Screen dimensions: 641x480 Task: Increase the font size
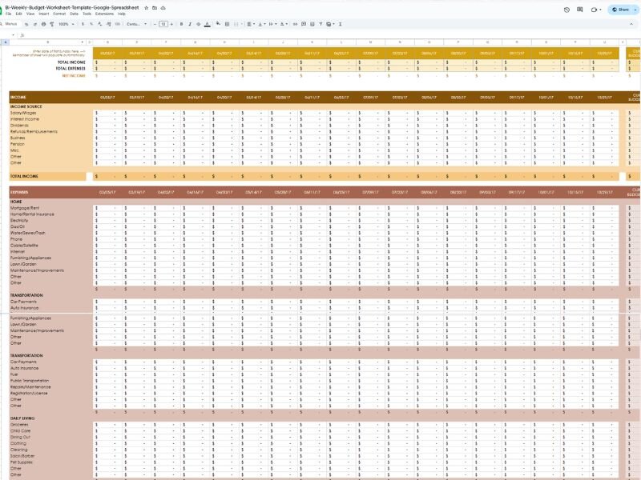click(171, 24)
